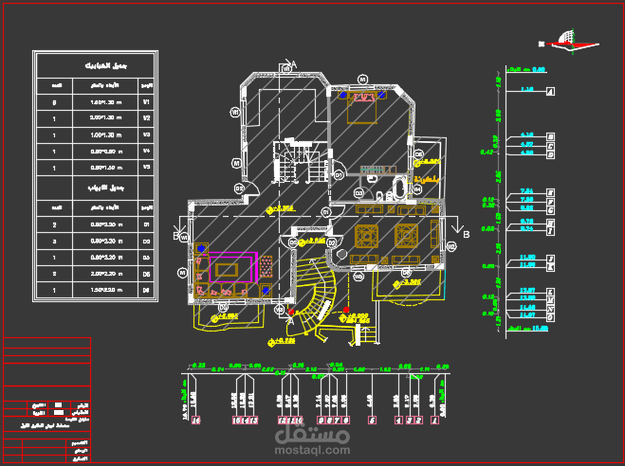Select axis label box L
Screen dimensions: 625x466
pyautogui.click(x=550, y=292)
